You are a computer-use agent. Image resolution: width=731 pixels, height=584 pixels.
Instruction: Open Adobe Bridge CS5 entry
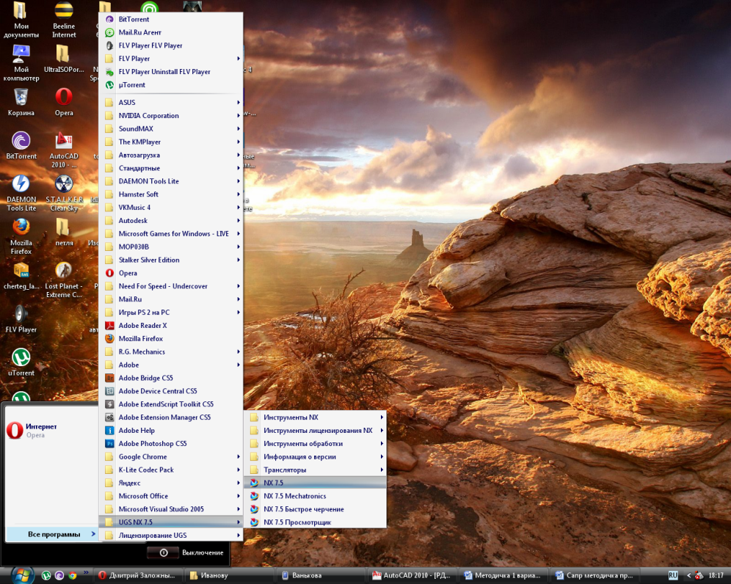(x=171, y=378)
